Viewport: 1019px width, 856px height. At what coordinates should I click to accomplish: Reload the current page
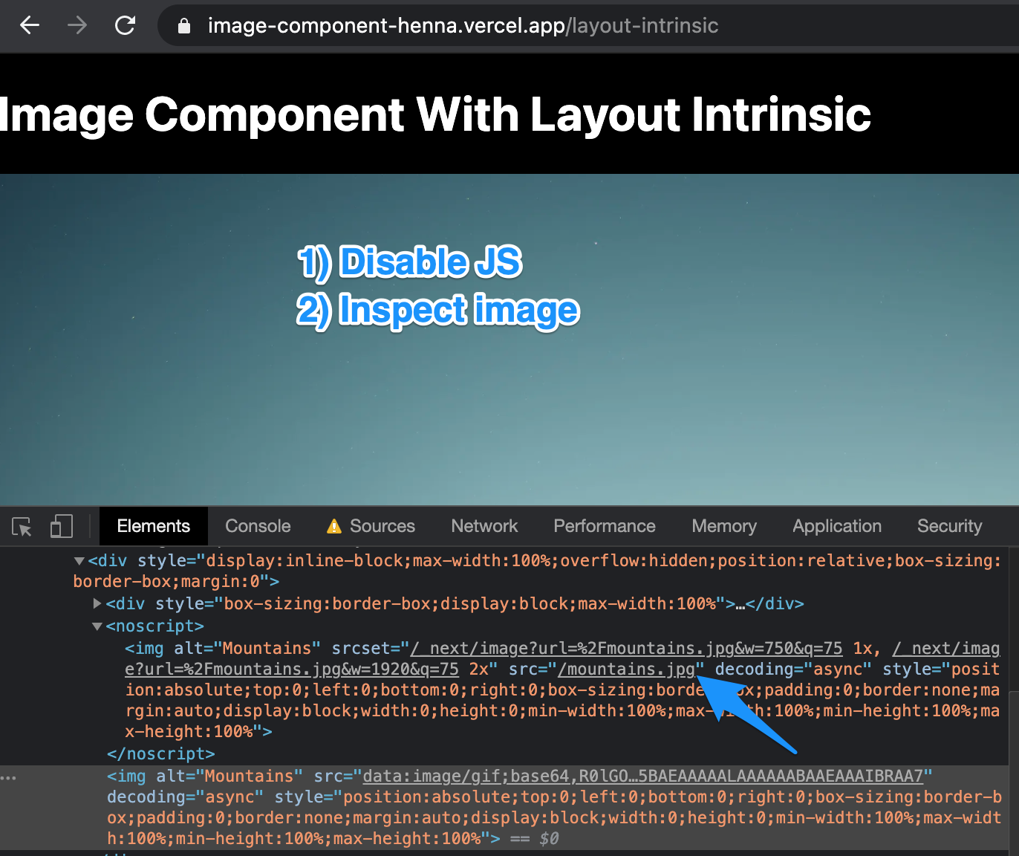point(125,25)
